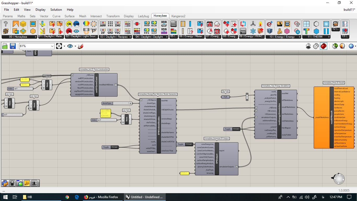Click the red shaded preview mode icon
The height and width of the screenshot is (201, 357).
[324, 46]
